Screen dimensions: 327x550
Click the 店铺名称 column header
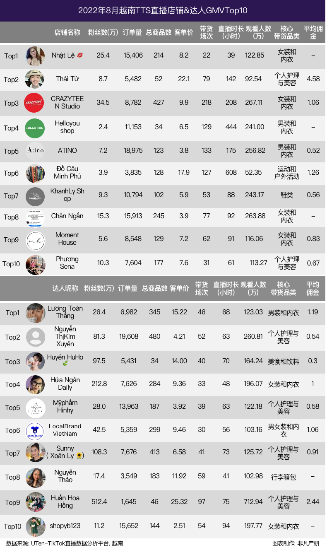(67, 33)
